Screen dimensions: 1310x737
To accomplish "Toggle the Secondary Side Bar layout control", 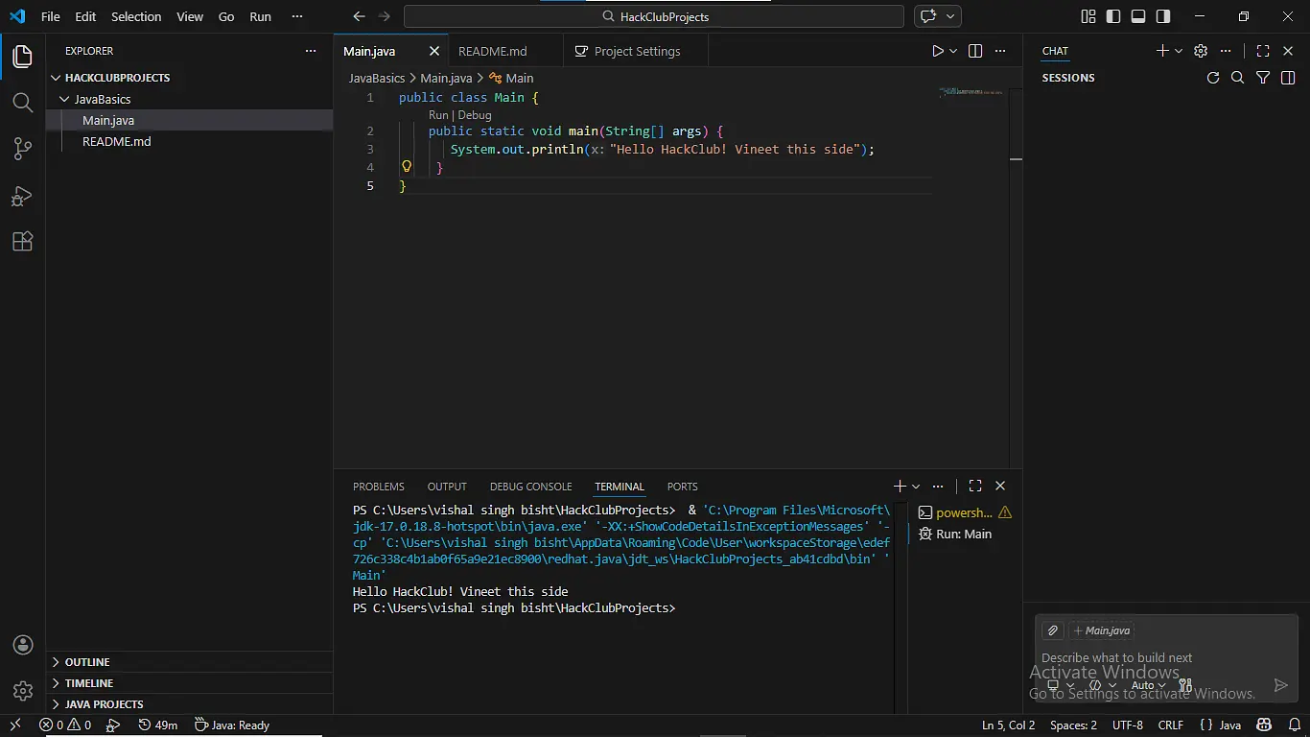I will coord(1163,16).
